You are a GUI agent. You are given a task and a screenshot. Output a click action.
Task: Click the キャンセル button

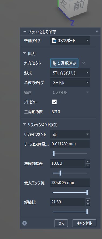click(84, 223)
